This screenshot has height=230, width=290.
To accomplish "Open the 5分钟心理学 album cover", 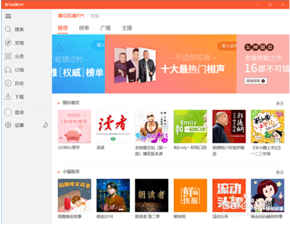I will click(x=74, y=126).
